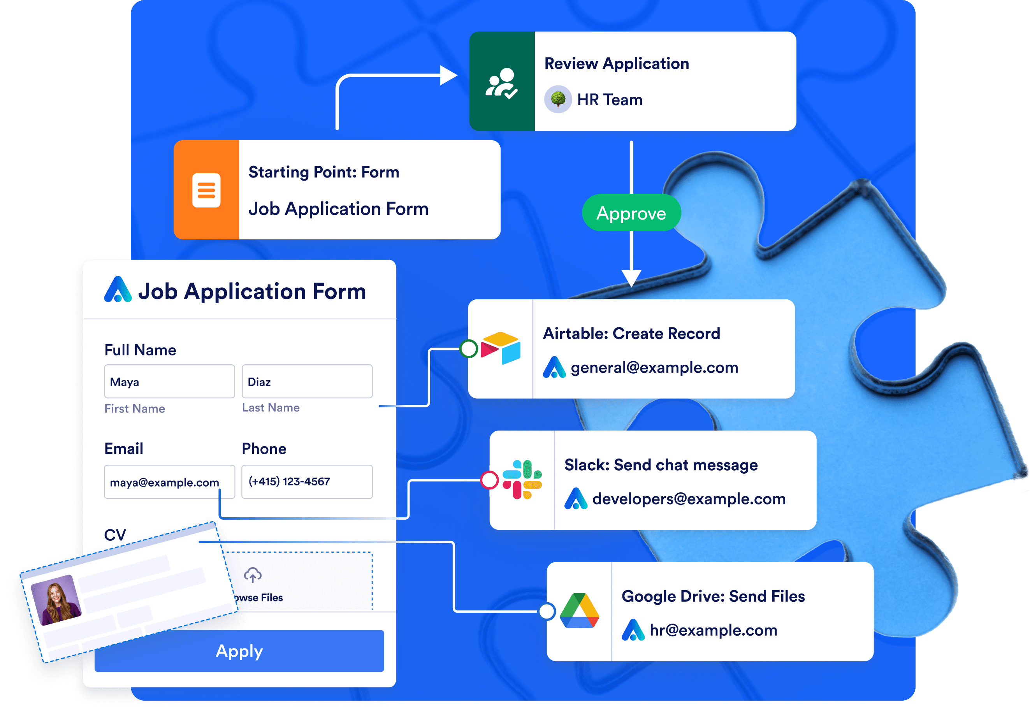1030x710 pixels.
Task: Click the green Approve label
Action: click(x=631, y=213)
